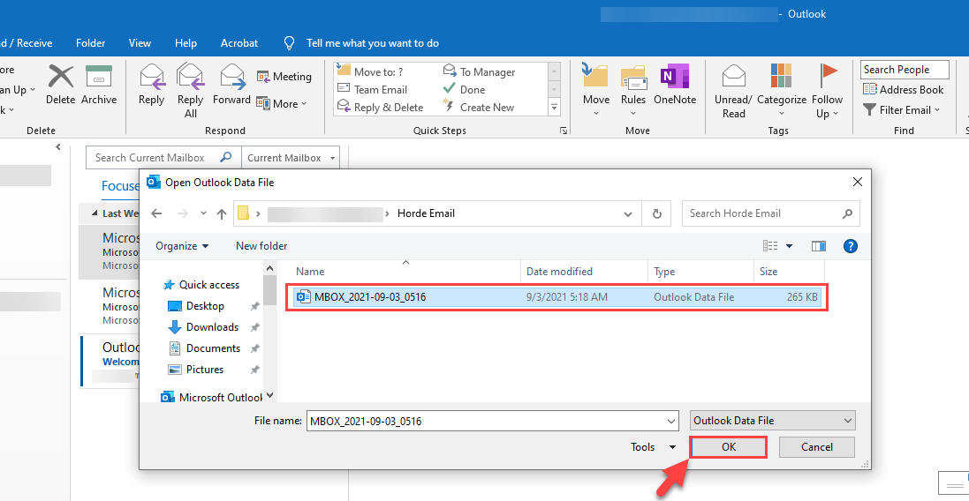Open the Help ribbon tab
The image size is (969, 501).
coord(185,43)
